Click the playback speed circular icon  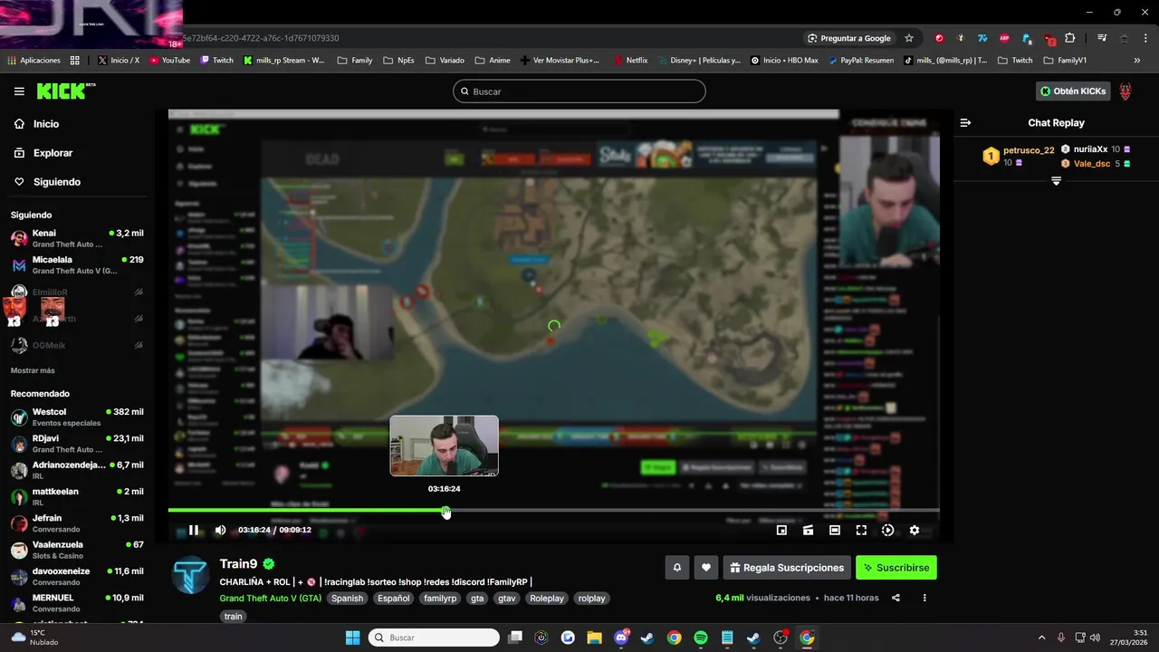pyautogui.click(x=887, y=531)
